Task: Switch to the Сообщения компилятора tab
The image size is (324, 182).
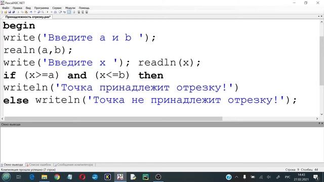Action: coord(73,165)
